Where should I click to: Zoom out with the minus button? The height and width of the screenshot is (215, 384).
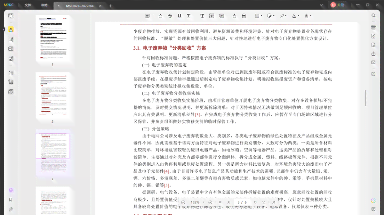pos(183,202)
